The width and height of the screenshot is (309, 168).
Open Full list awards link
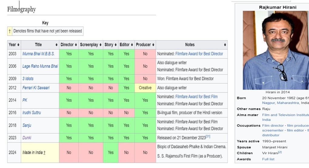[x=268, y=159]
